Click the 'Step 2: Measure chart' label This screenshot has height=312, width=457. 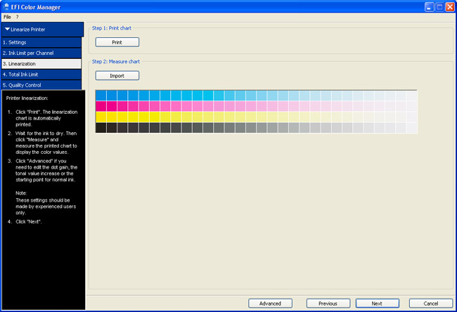tap(116, 61)
